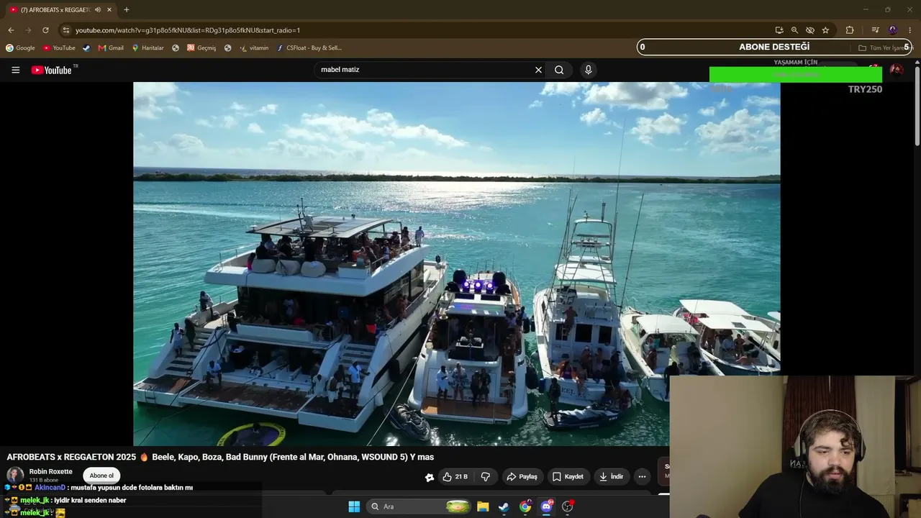Open Steam from the taskbar

[x=504, y=506]
